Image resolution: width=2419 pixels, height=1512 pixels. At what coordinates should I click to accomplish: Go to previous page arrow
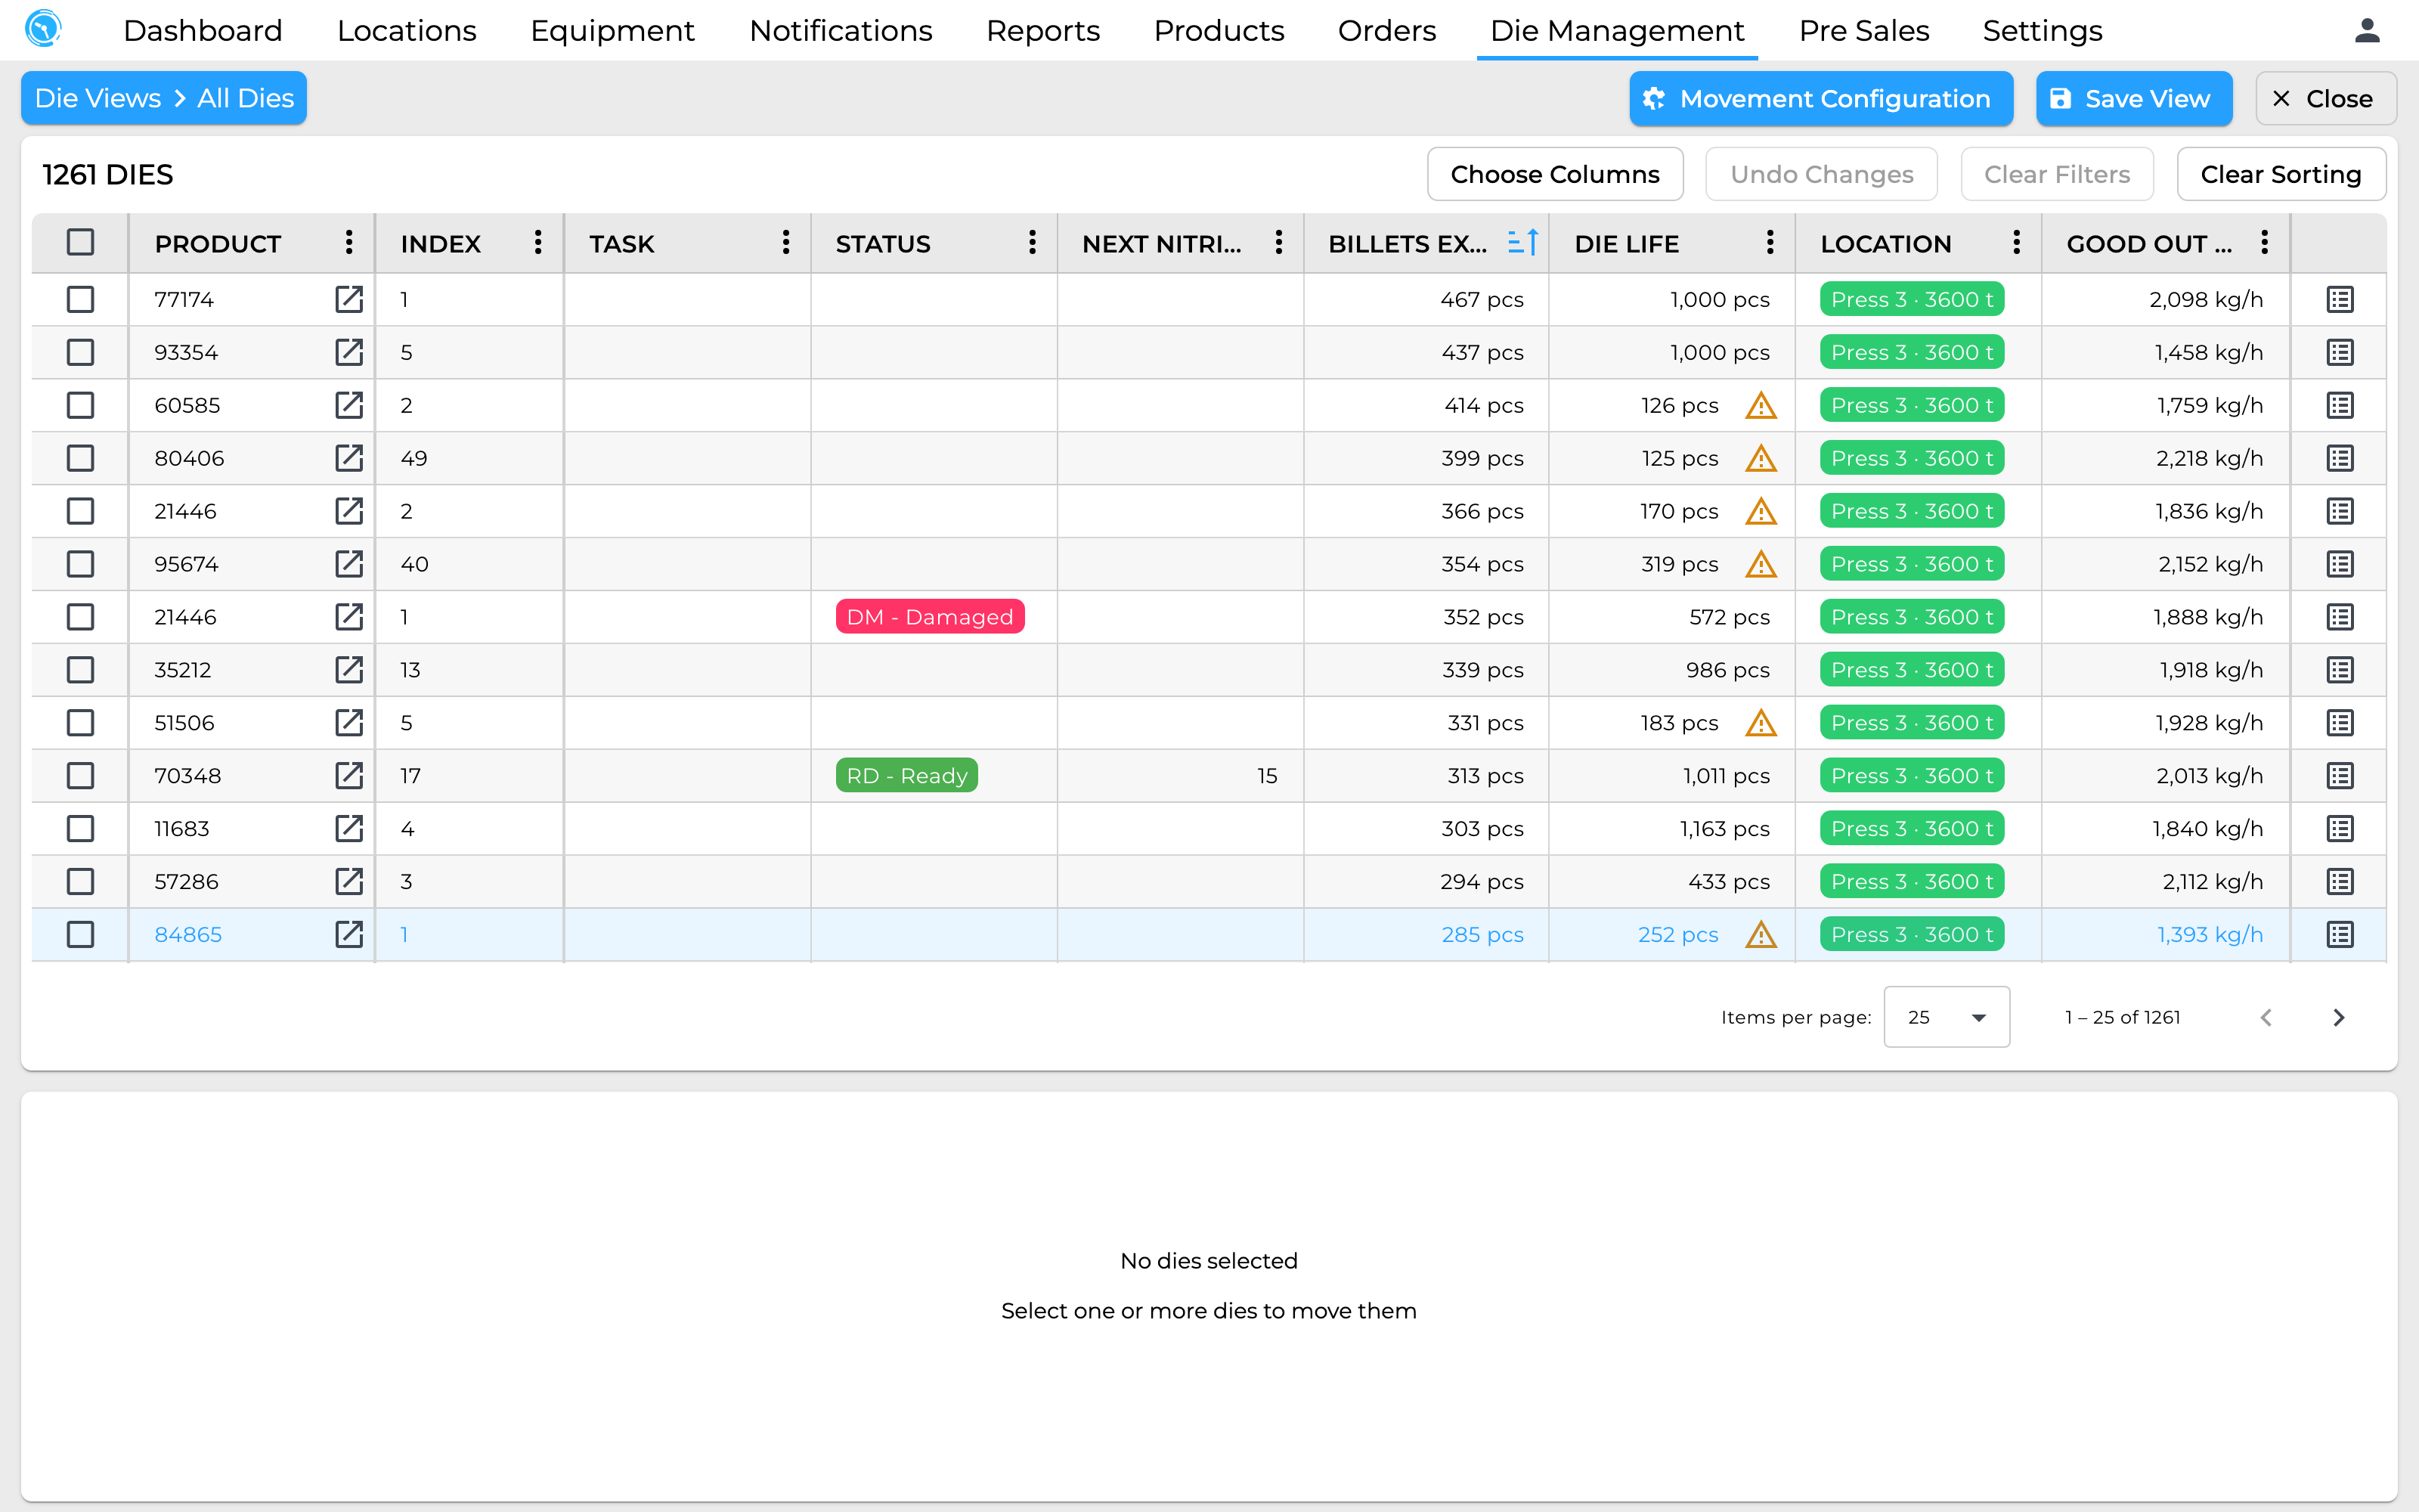point(2266,1017)
